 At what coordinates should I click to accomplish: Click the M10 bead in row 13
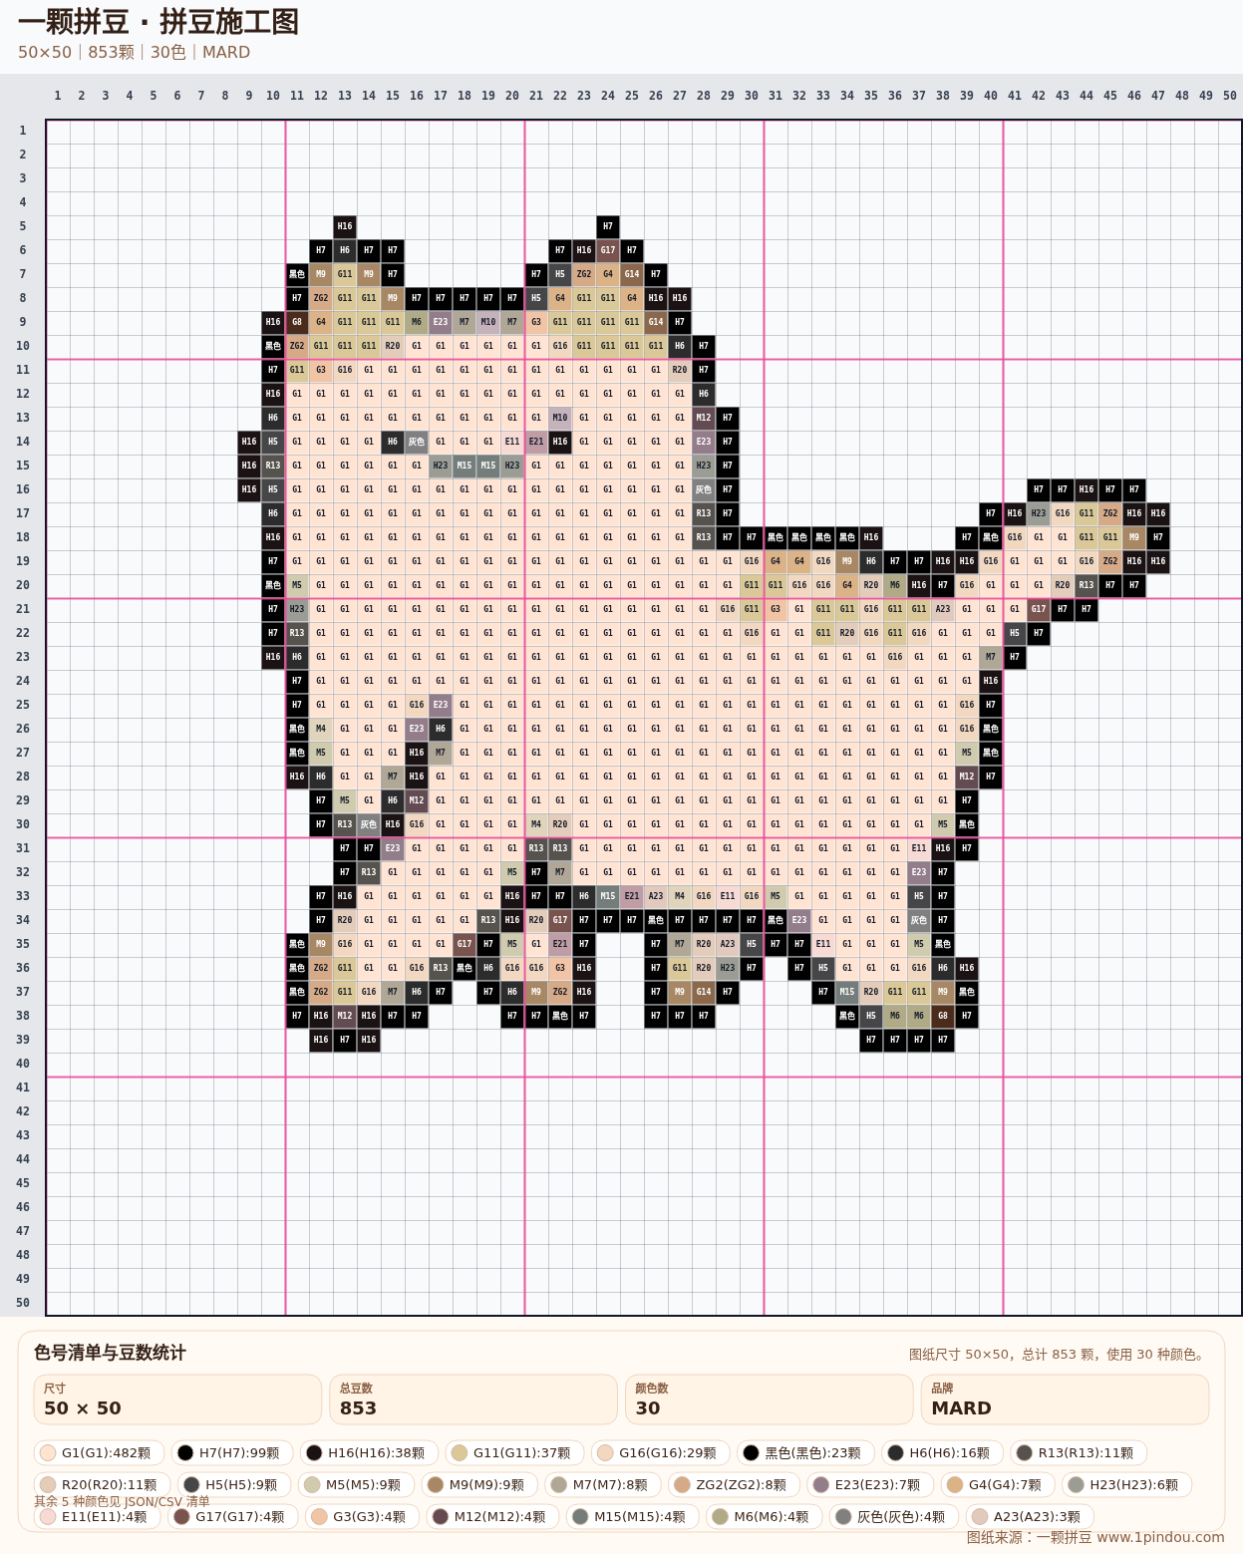click(560, 418)
